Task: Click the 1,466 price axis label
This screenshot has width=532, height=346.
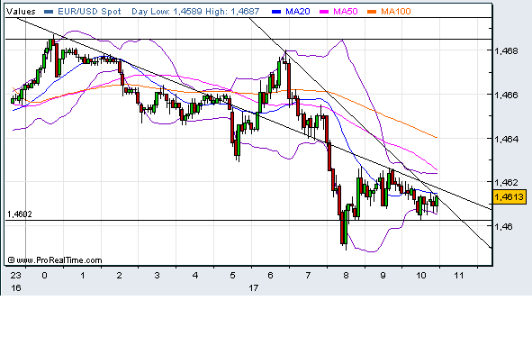Action: [x=507, y=95]
